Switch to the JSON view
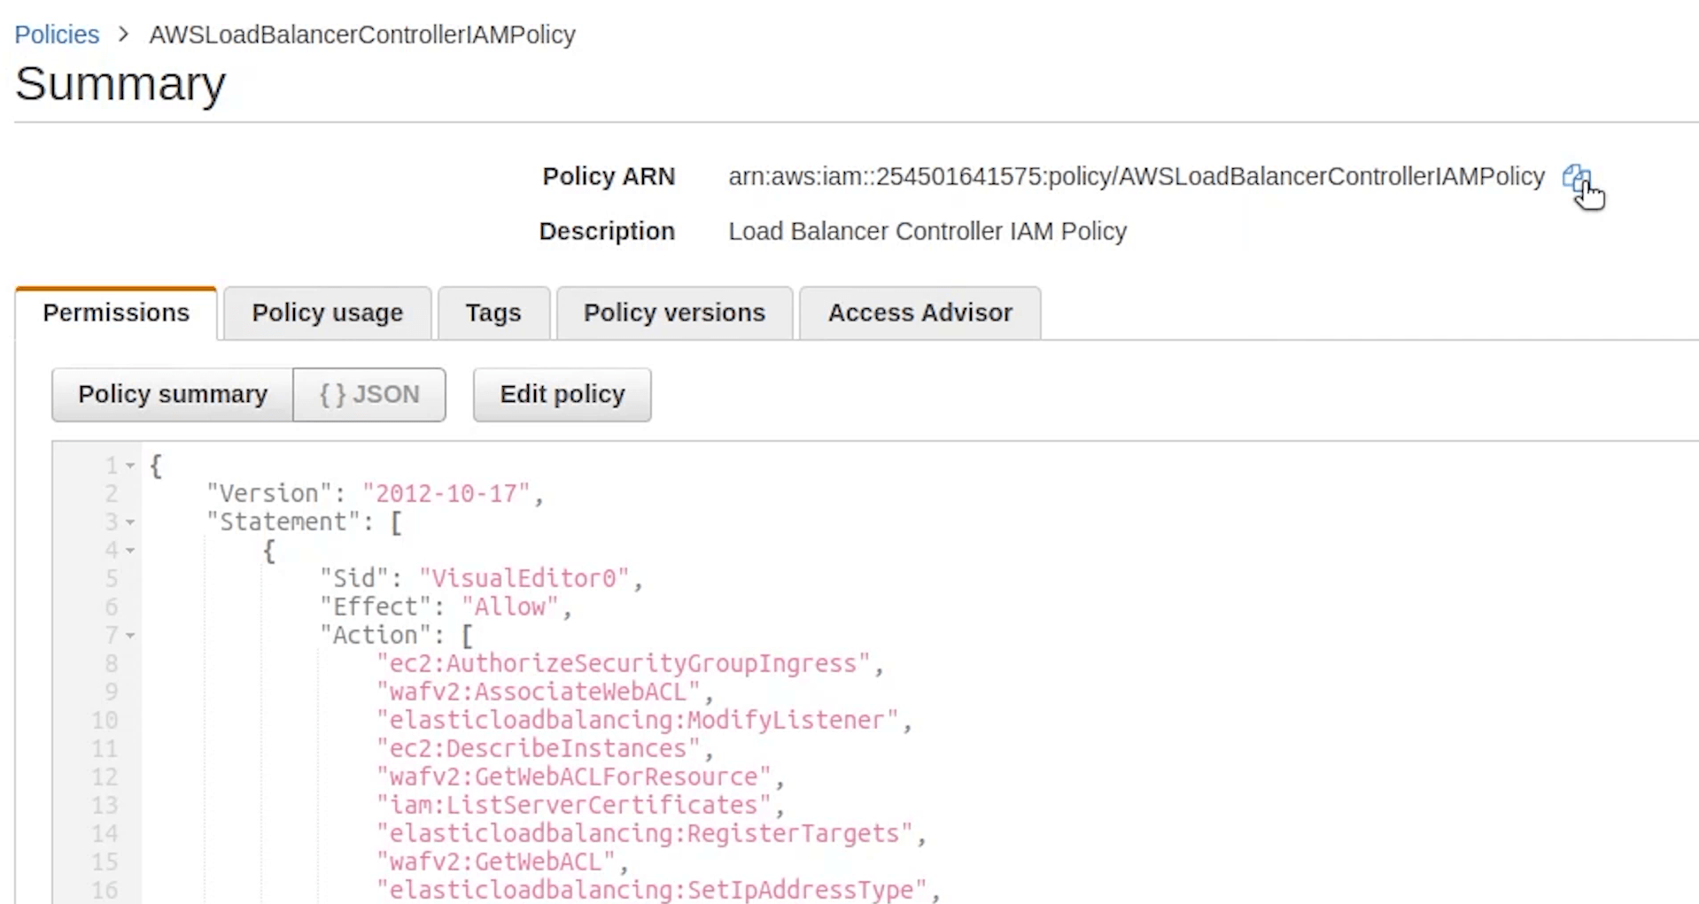This screenshot has height=904, width=1699. 369,394
